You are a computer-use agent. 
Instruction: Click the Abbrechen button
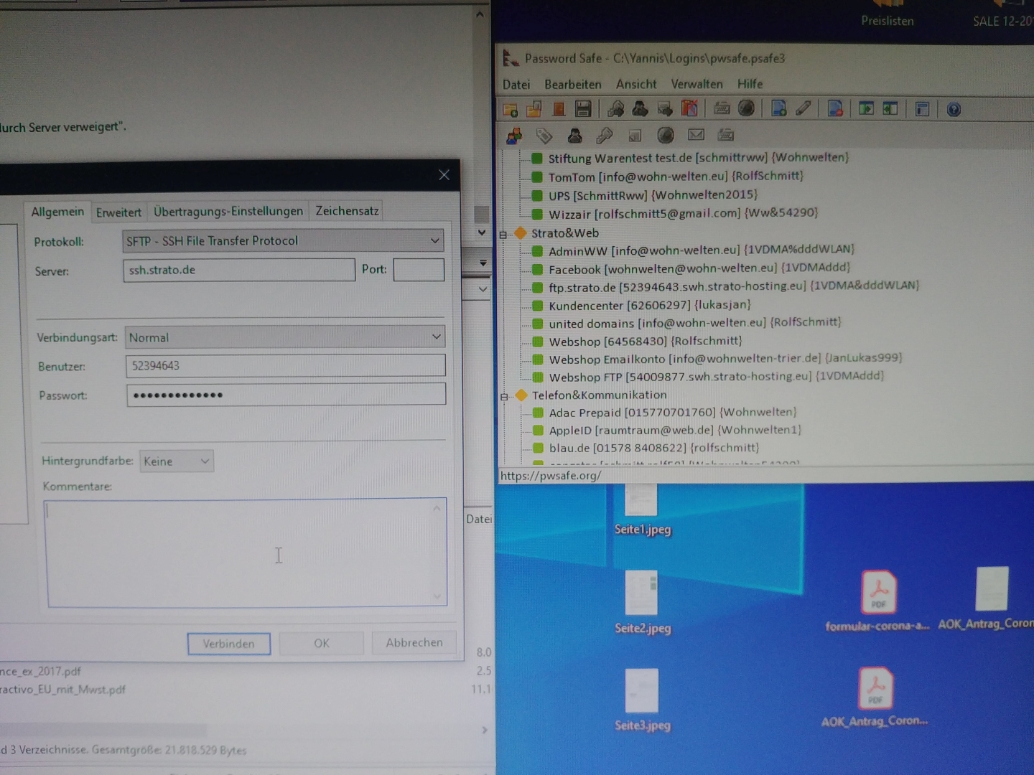pyautogui.click(x=414, y=642)
